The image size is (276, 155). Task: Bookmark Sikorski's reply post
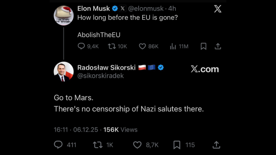pos(177,145)
